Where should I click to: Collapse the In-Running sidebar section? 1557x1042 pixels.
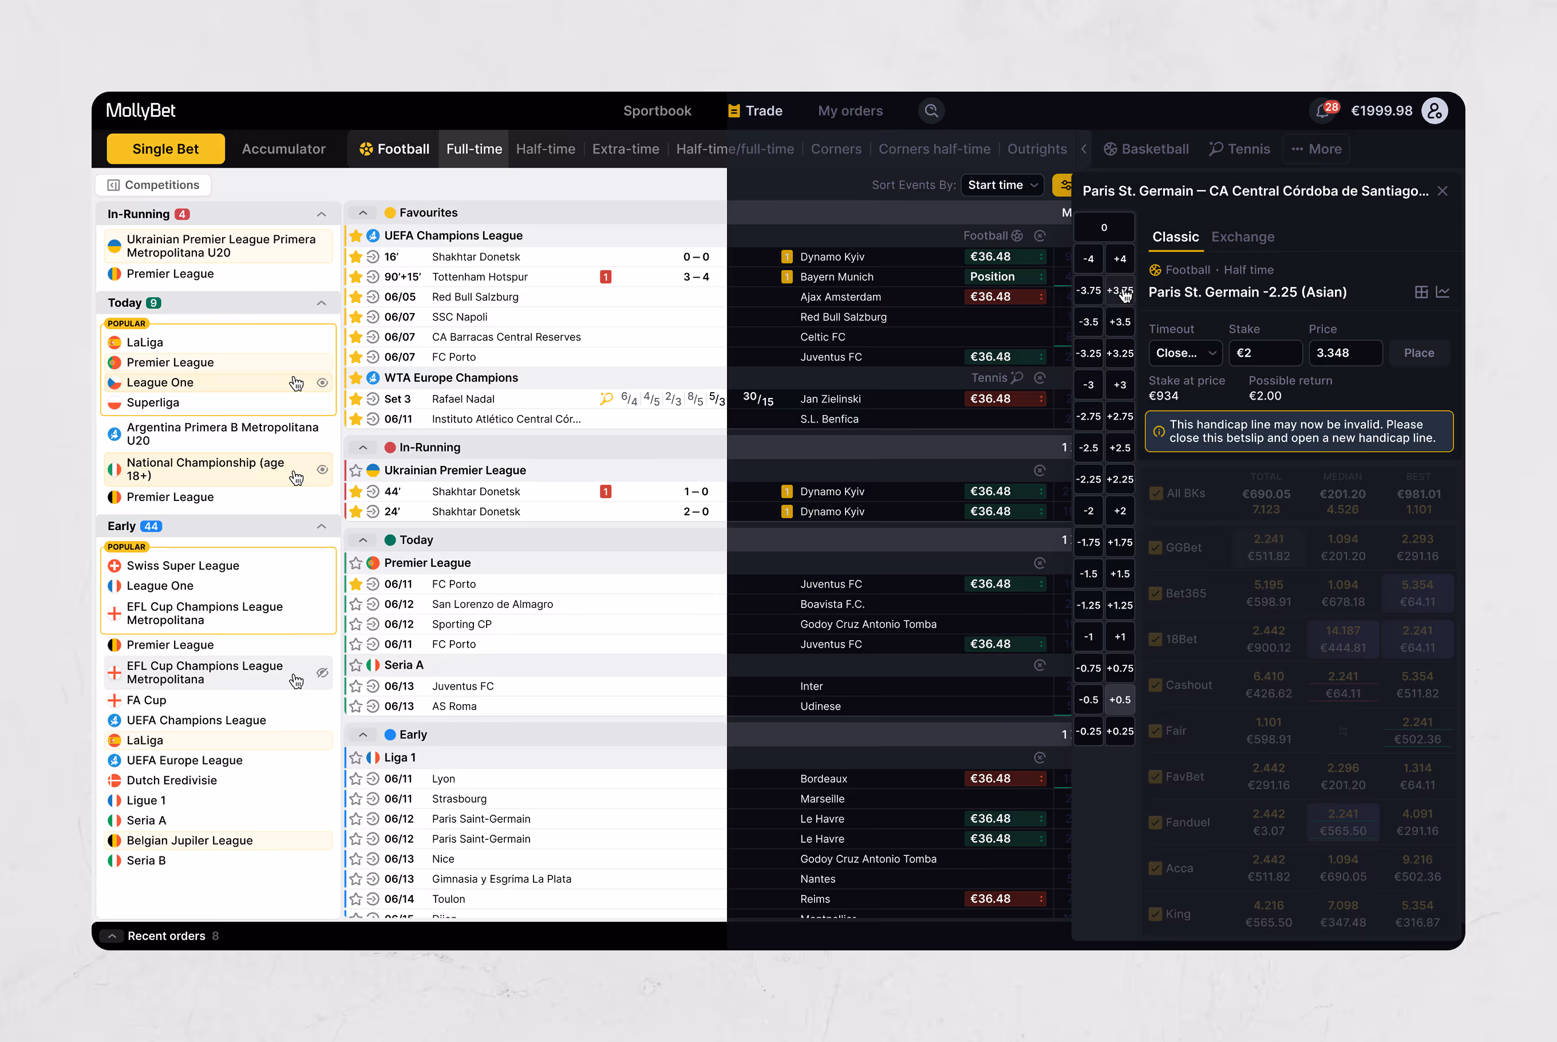click(x=322, y=214)
